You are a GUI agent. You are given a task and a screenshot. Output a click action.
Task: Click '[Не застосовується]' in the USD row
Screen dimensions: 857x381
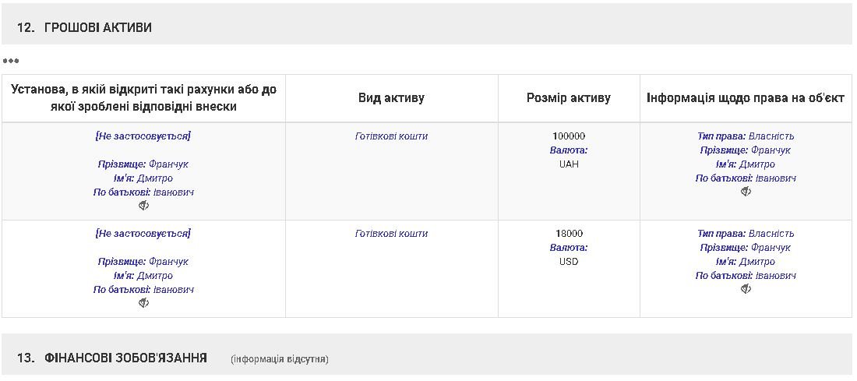[143, 234]
